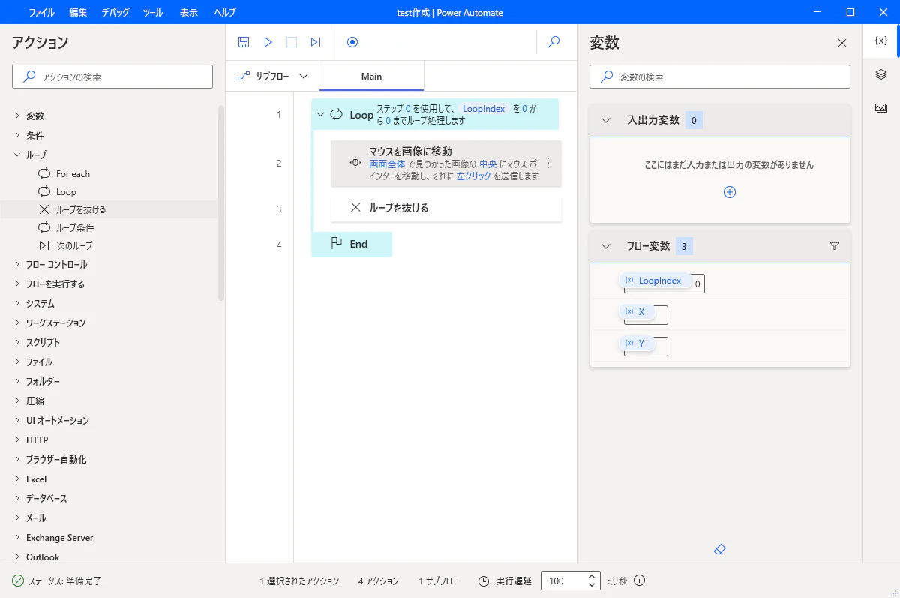The image size is (900, 598).
Task: Decrease run delay with down stepper
Action: coord(592,585)
